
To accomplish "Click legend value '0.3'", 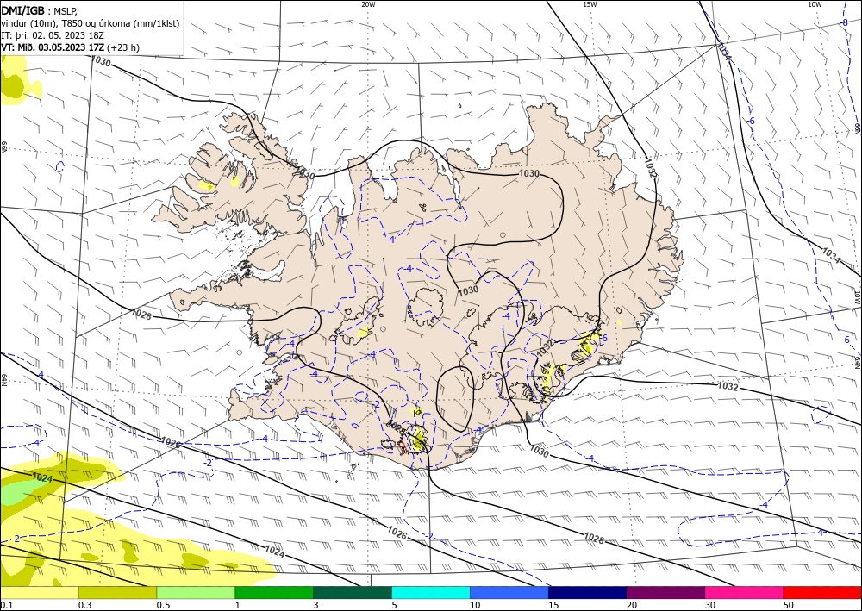I will 84,605.
